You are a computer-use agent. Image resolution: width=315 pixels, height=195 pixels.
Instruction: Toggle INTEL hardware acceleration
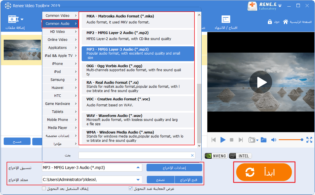pyautogui.click(x=240, y=156)
